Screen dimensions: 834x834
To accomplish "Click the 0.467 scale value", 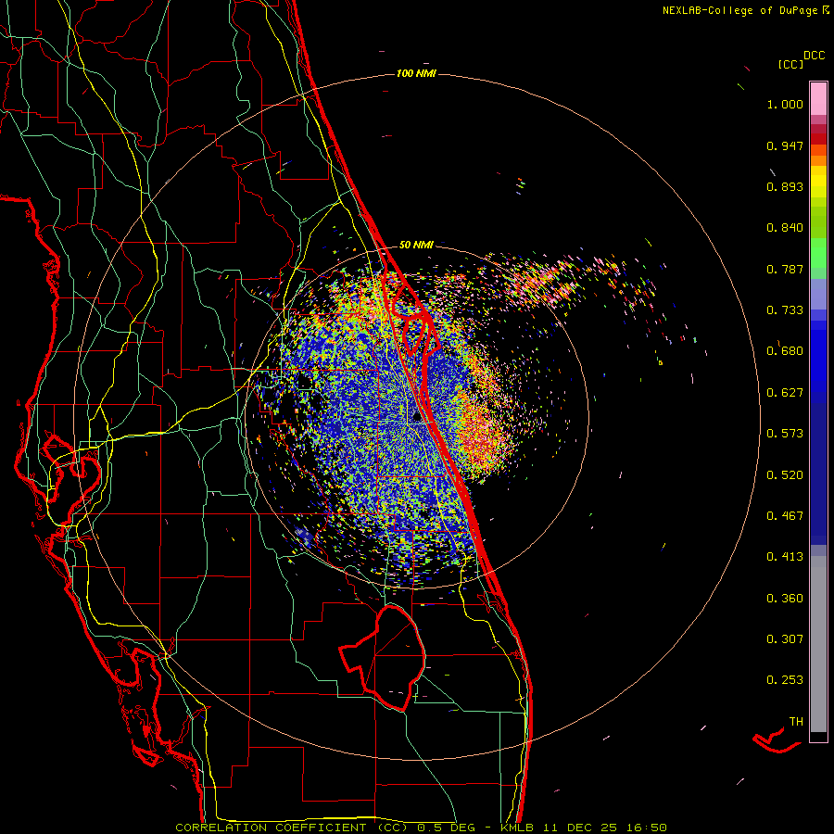I will [785, 516].
